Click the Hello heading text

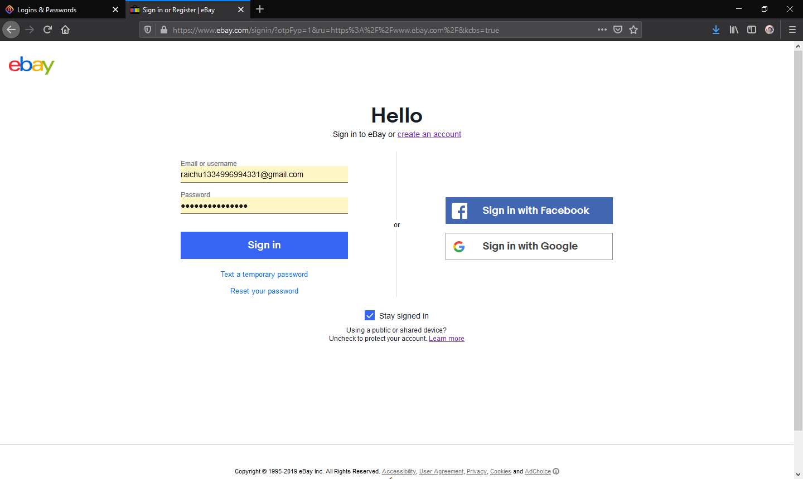(x=397, y=115)
